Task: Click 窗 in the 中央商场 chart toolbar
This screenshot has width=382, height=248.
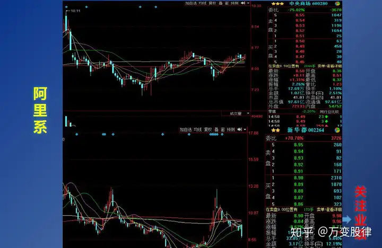Action: [x=227, y=3]
